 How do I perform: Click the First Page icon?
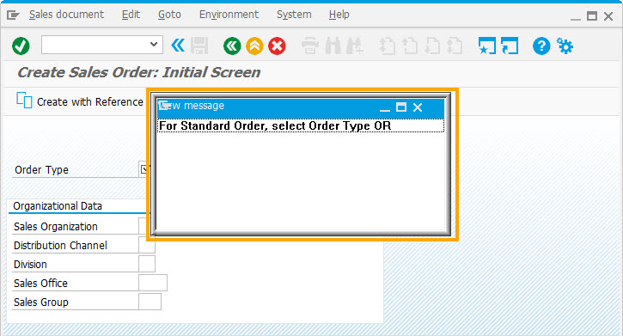[x=387, y=46]
